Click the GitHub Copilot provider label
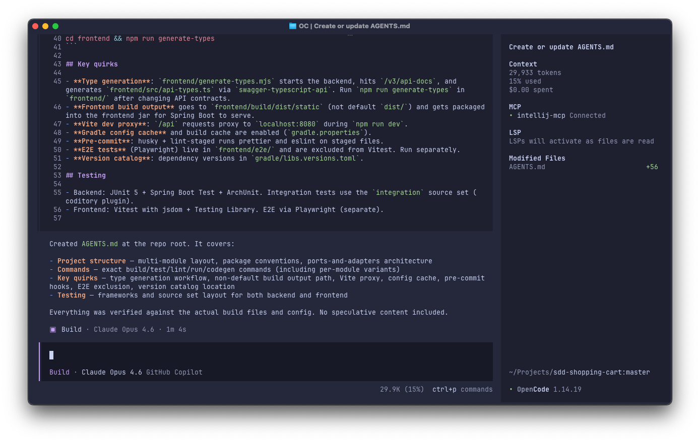The image size is (700, 442). 174,372
